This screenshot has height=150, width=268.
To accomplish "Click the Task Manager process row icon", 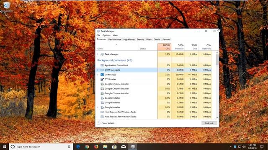I will (102, 54).
